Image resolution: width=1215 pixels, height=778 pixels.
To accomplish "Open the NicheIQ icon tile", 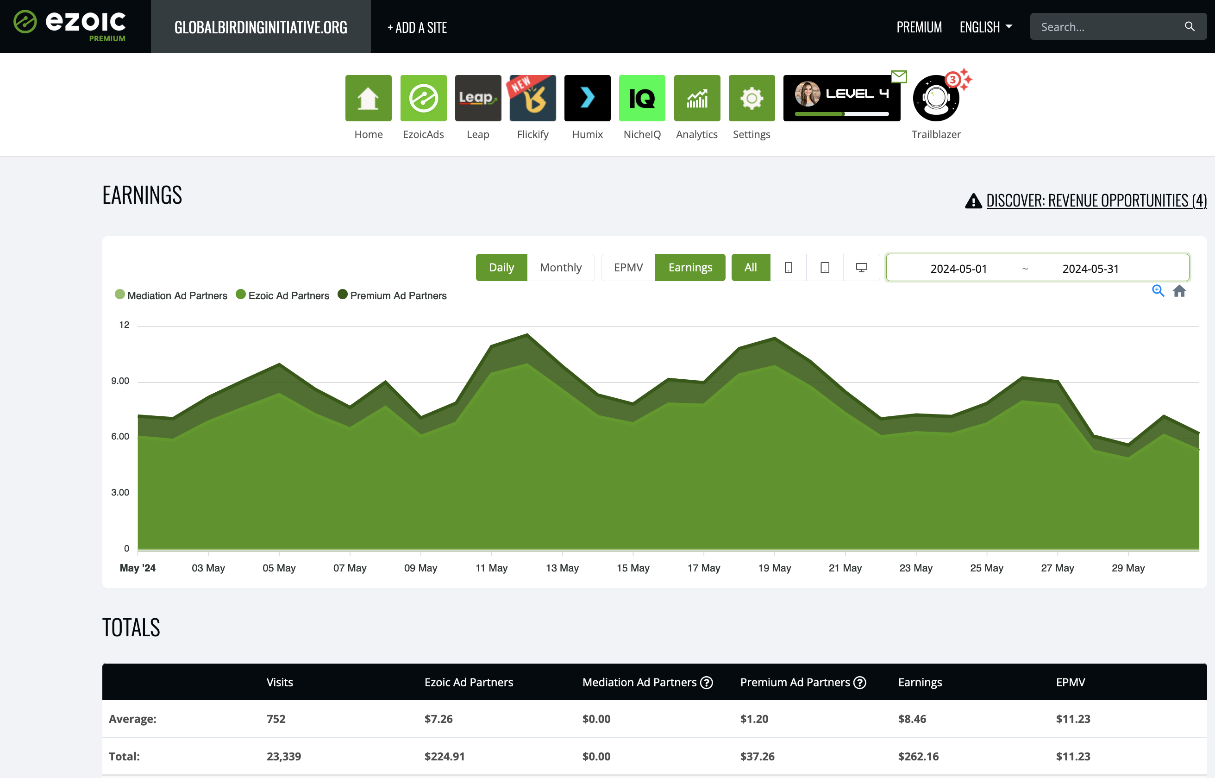I will [x=642, y=98].
